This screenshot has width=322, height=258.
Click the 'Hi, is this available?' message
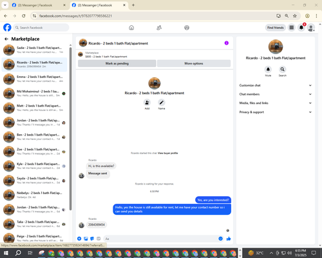tap(101, 166)
